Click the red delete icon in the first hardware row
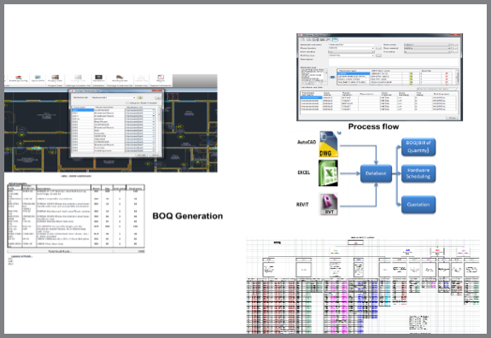The image size is (491, 338). tap(447, 74)
